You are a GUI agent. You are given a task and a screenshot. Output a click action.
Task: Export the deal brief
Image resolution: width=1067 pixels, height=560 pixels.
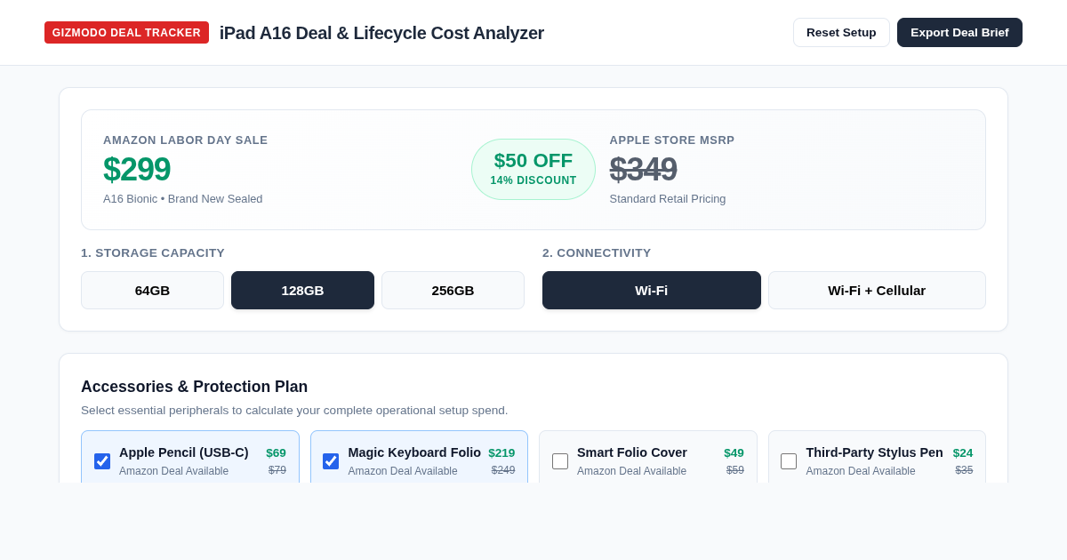coord(959,33)
